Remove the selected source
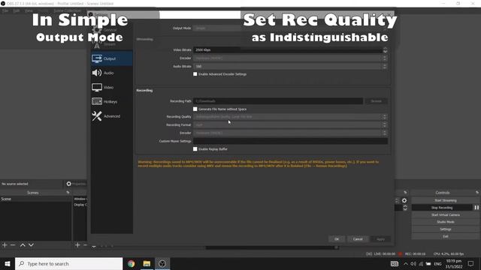Viewport: 481px width, 270px height. point(85,245)
